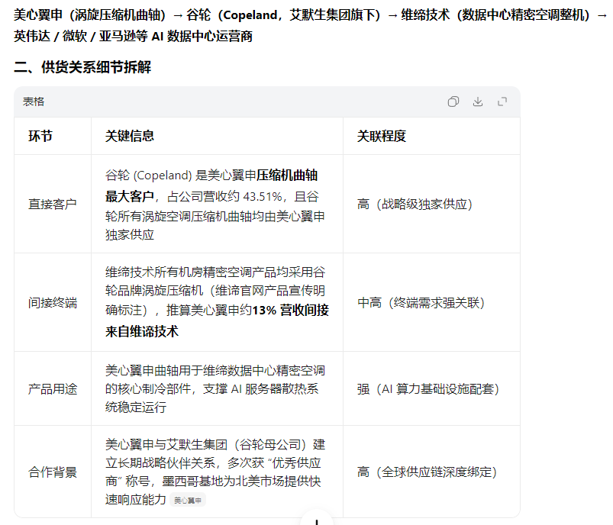613x525 pixels.
Task: Click the cell text mentioning 艾默生集团（谷轮母公司）
Action: (x=215, y=472)
